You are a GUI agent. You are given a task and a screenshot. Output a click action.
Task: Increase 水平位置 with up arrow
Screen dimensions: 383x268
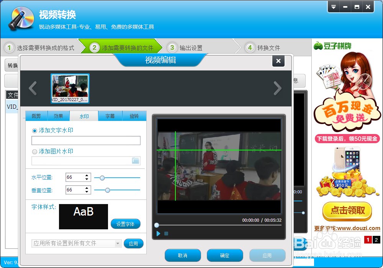[x=87, y=175]
